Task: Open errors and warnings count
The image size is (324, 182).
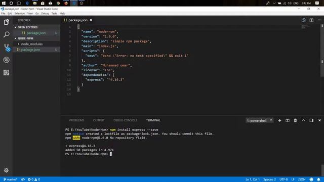Action: (x=34, y=179)
